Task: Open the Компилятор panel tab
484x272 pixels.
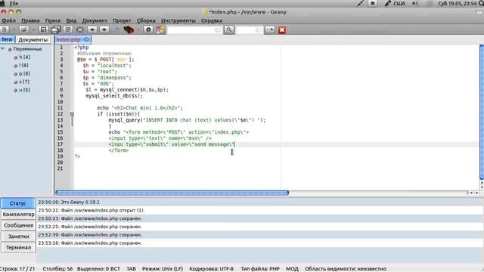Action: point(18,215)
